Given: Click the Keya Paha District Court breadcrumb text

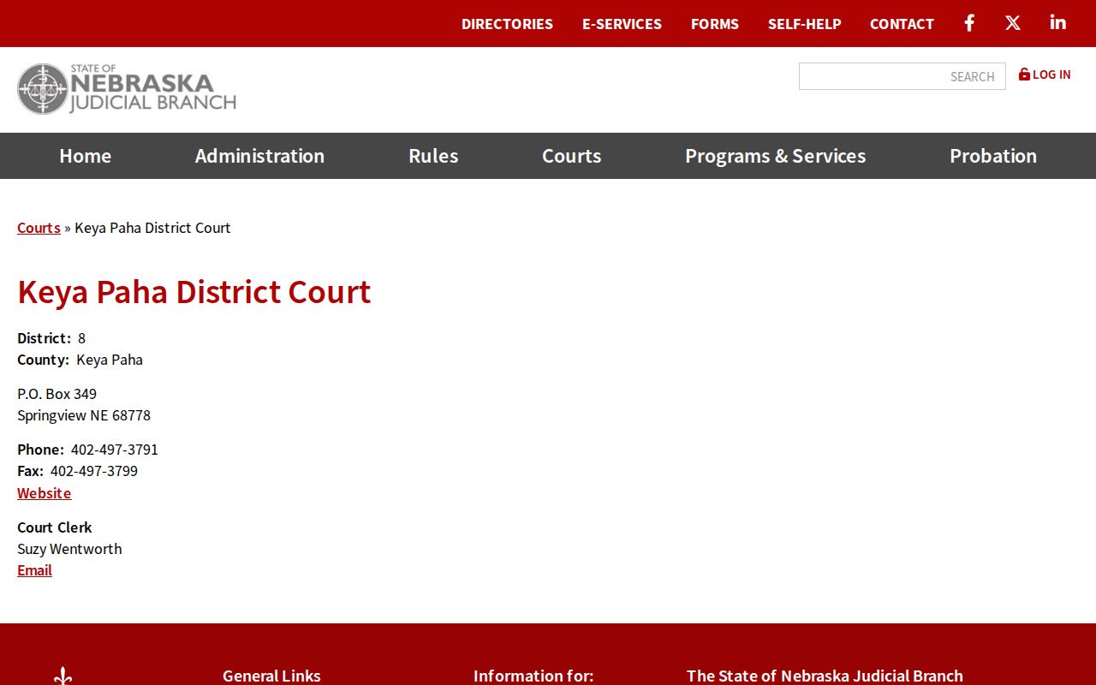Looking at the screenshot, I should pos(152,228).
